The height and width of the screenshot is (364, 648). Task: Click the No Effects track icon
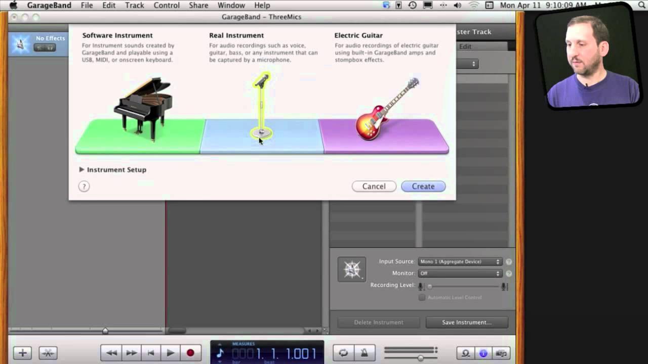tap(20, 44)
